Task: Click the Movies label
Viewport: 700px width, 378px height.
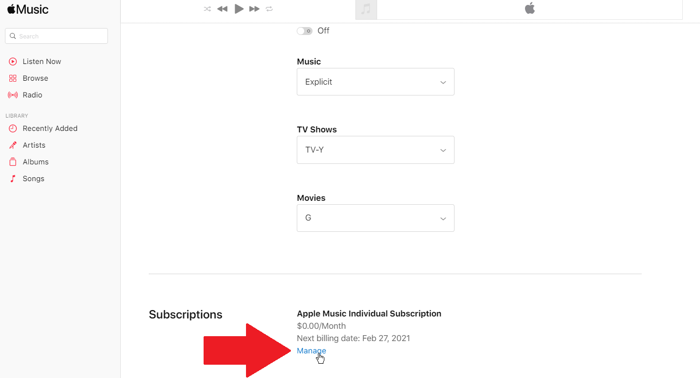Action: (311, 198)
